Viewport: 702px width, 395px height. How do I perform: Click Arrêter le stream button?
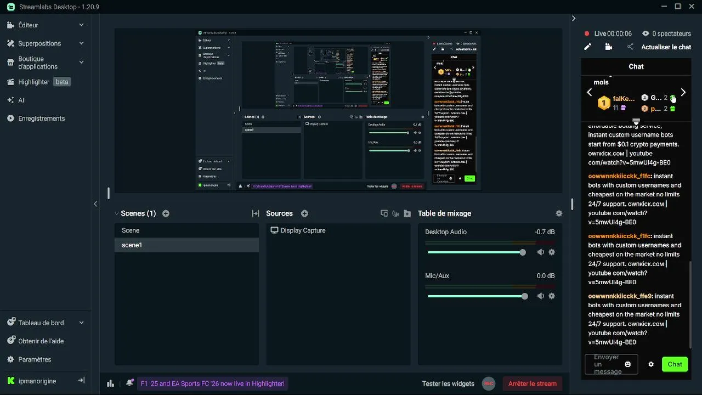pyautogui.click(x=533, y=383)
